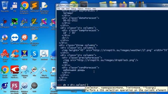Viewport: 168px width, 94px height.
Task: Click the select calltip tooltip
Action: (127, 89)
